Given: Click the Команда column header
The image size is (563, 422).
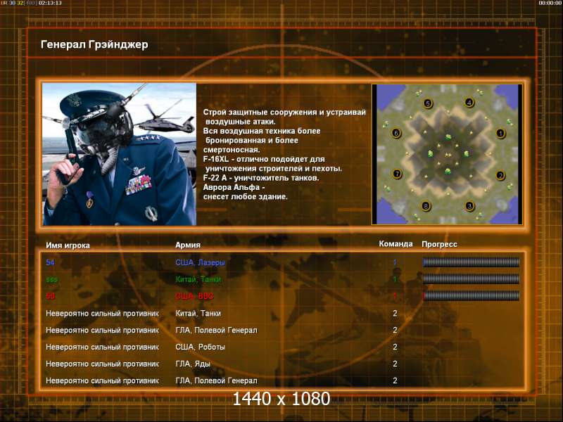Looking at the screenshot, I should click(396, 243).
